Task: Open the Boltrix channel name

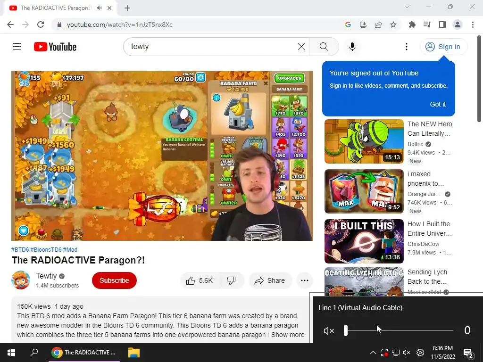Action: click(415, 144)
